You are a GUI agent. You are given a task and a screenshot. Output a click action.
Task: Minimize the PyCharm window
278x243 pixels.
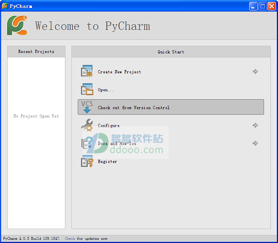point(253,6)
